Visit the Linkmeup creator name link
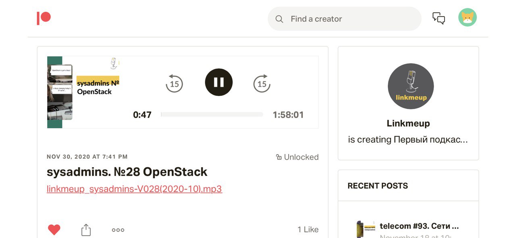 click(408, 124)
